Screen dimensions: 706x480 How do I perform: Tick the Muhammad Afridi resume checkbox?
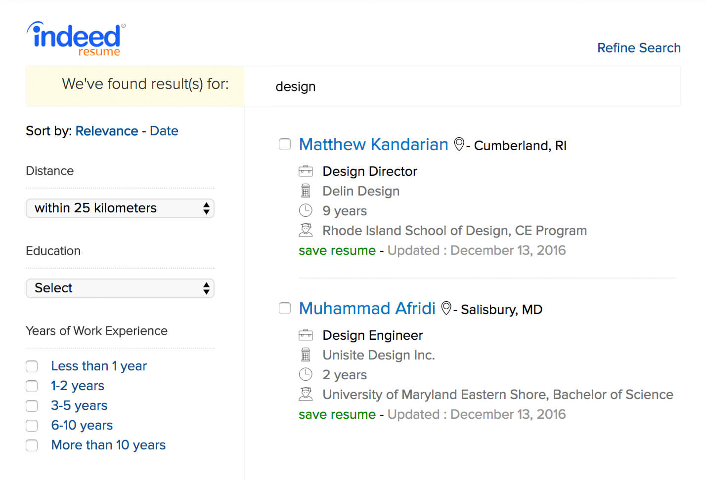click(285, 308)
